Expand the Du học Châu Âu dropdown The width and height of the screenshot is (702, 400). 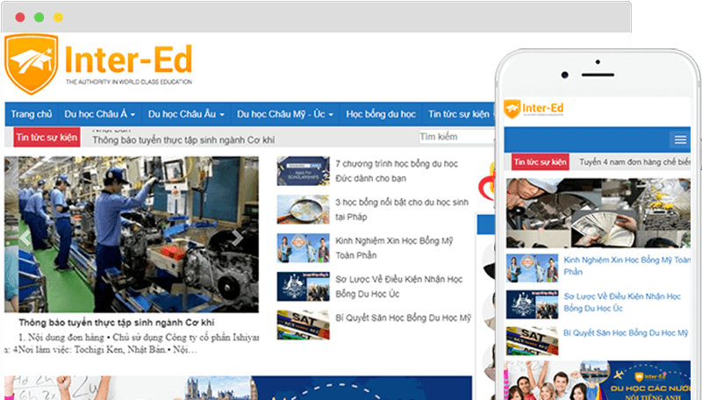186,115
